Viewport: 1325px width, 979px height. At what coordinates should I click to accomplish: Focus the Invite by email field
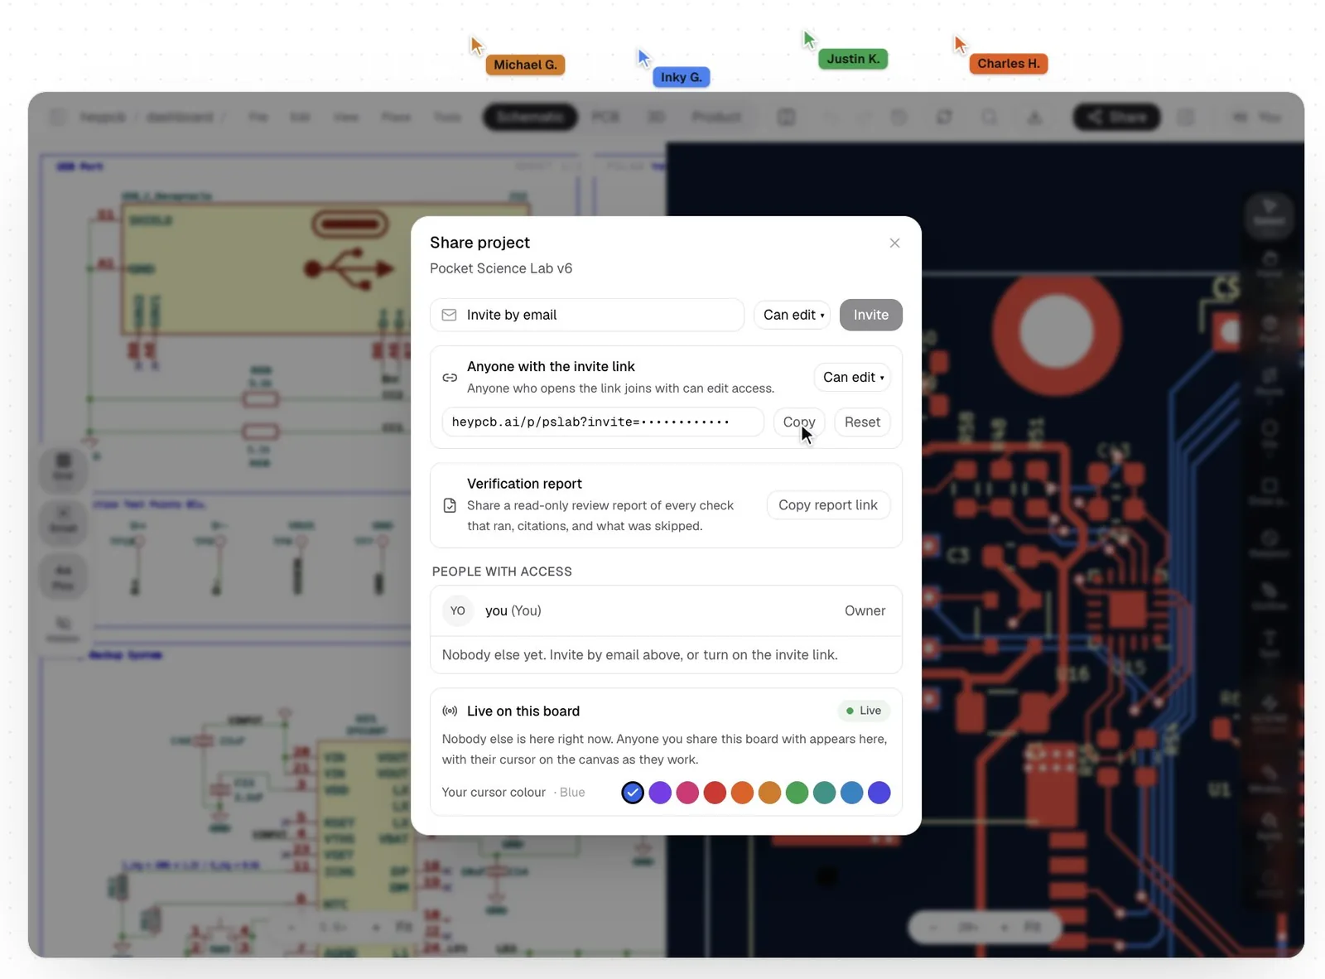click(x=587, y=315)
